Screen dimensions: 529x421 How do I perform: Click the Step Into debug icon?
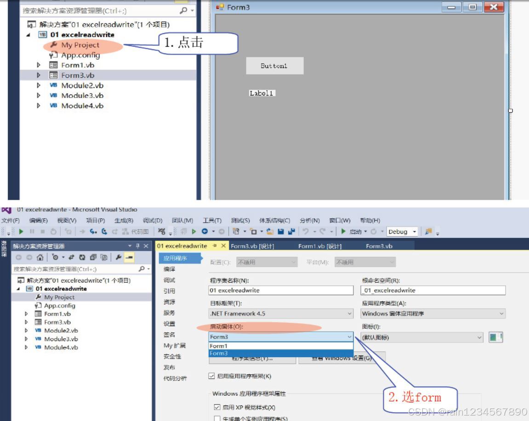point(93,231)
